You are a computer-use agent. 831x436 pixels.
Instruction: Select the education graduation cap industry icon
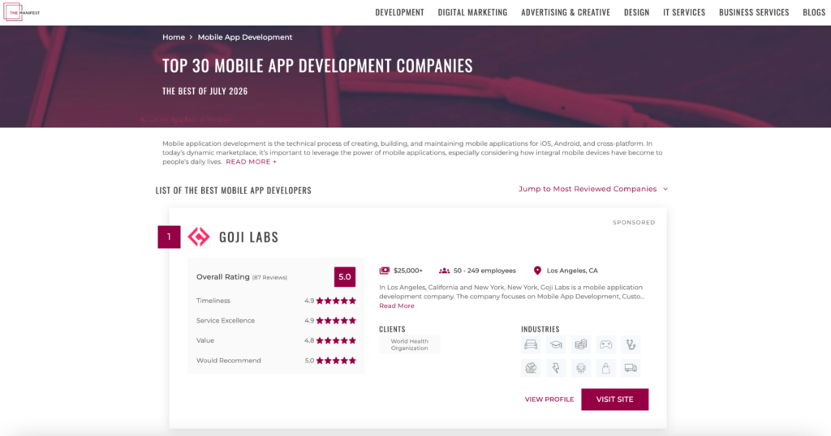(x=555, y=345)
